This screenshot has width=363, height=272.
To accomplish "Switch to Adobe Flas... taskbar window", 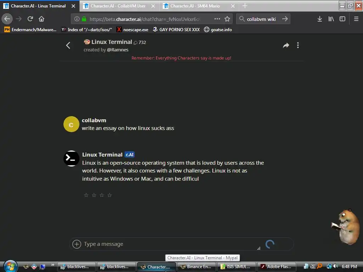I will pyautogui.click(x=277, y=267).
